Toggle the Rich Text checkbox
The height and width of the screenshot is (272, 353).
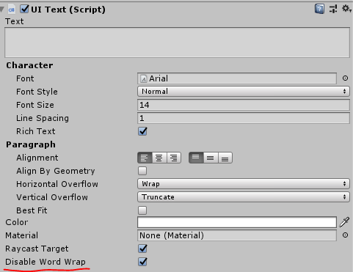click(142, 131)
